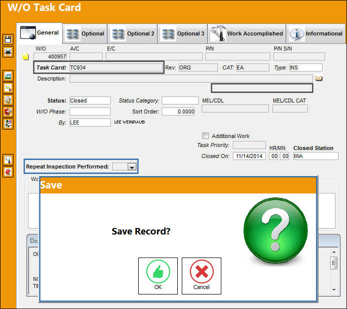Open the Optional tab
The height and width of the screenshot is (309, 347).
(x=85, y=33)
